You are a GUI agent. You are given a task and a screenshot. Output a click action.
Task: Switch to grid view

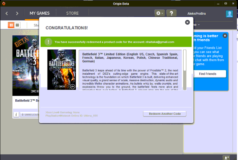click(x=11, y=25)
